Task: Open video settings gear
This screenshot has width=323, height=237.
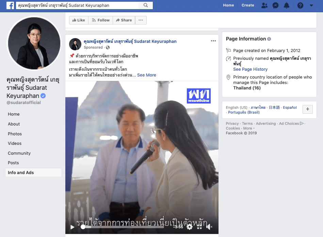Action: click(190, 227)
